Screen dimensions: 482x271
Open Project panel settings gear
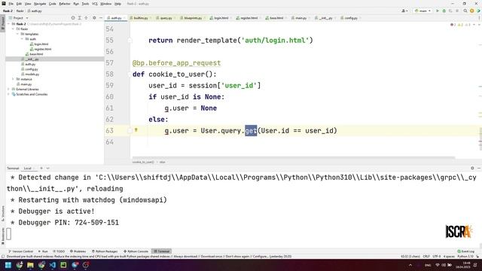pos(94,18)
